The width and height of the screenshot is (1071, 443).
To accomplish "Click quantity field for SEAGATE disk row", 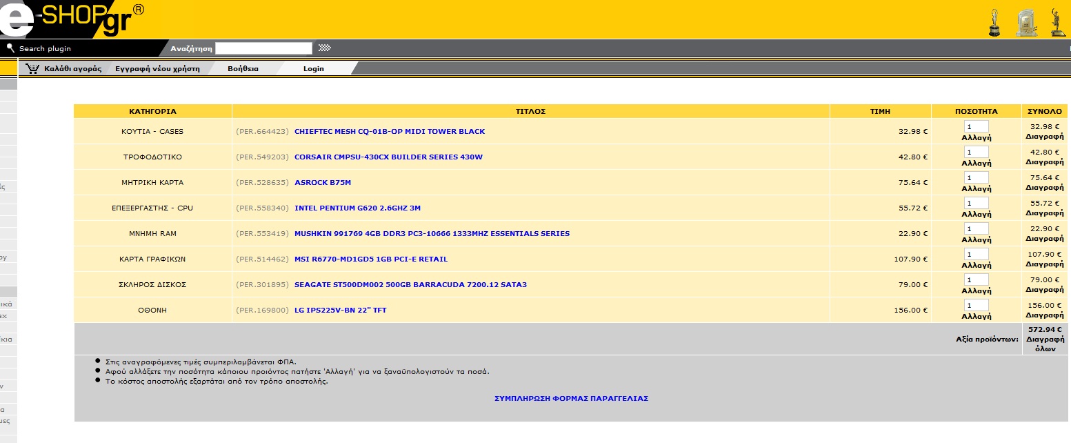I will 977,279.
